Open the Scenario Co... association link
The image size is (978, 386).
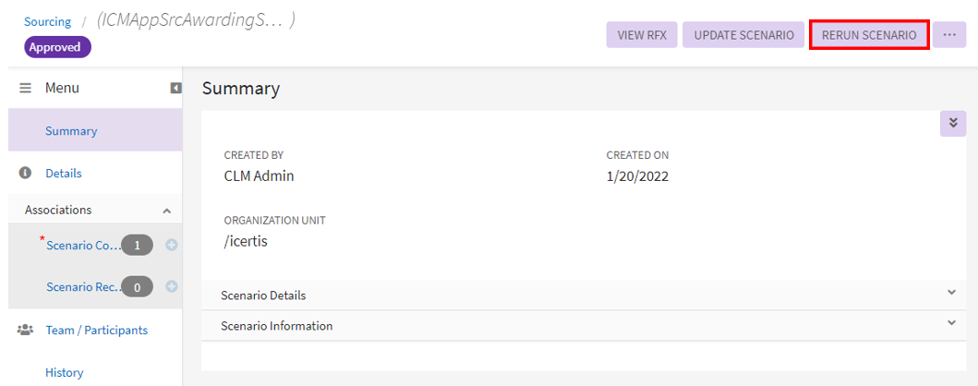(x=83, y=245)
